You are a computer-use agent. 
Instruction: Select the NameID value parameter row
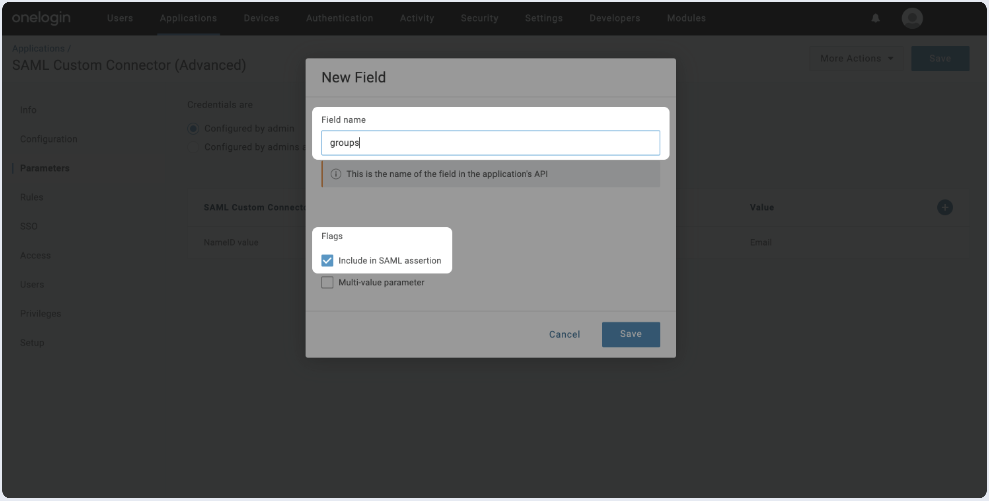click(231, 242)
